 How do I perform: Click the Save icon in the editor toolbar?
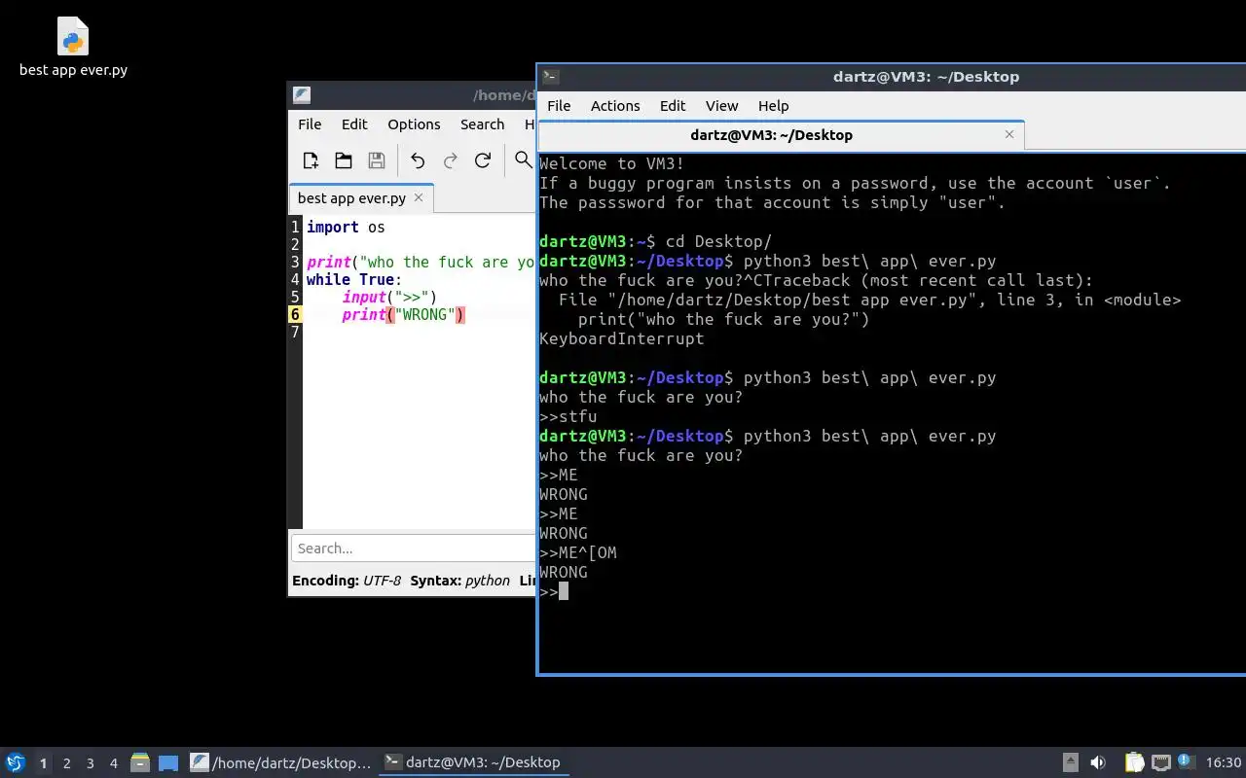(377, 160)
